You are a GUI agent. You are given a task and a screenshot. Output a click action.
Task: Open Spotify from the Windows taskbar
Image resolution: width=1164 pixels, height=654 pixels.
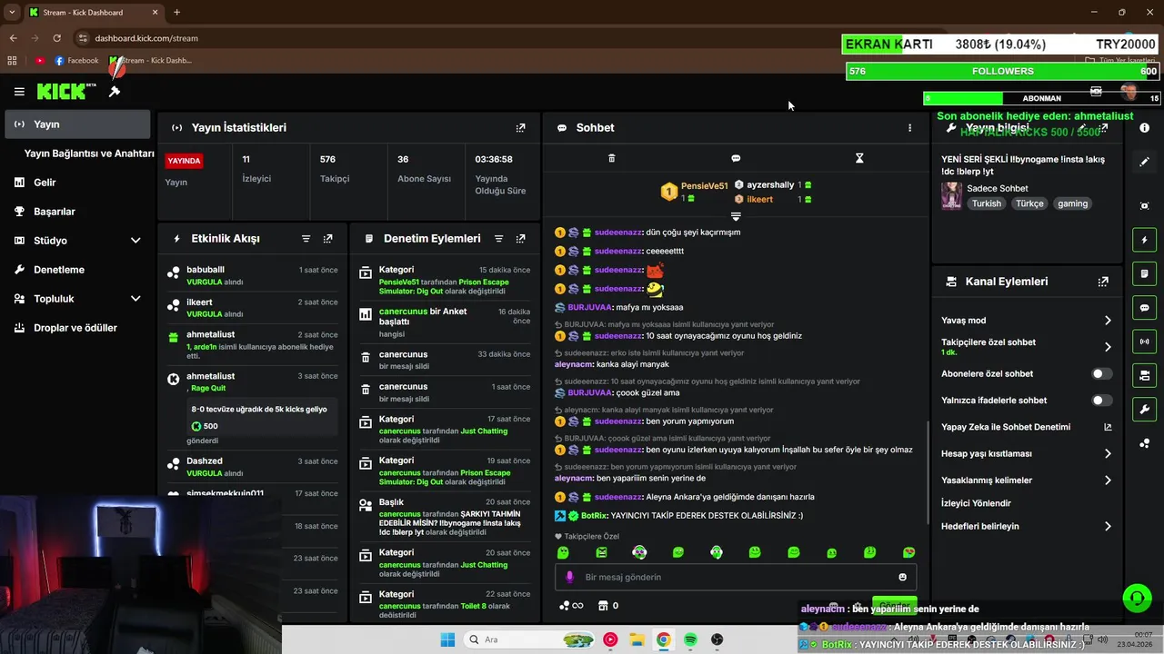point(690,640)
